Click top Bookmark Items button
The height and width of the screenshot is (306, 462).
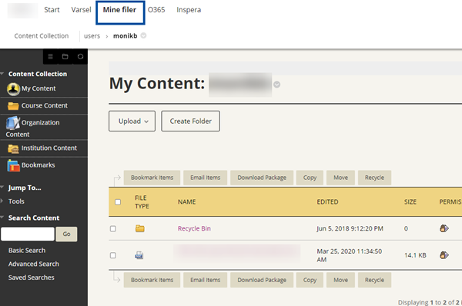pos(152,178)
